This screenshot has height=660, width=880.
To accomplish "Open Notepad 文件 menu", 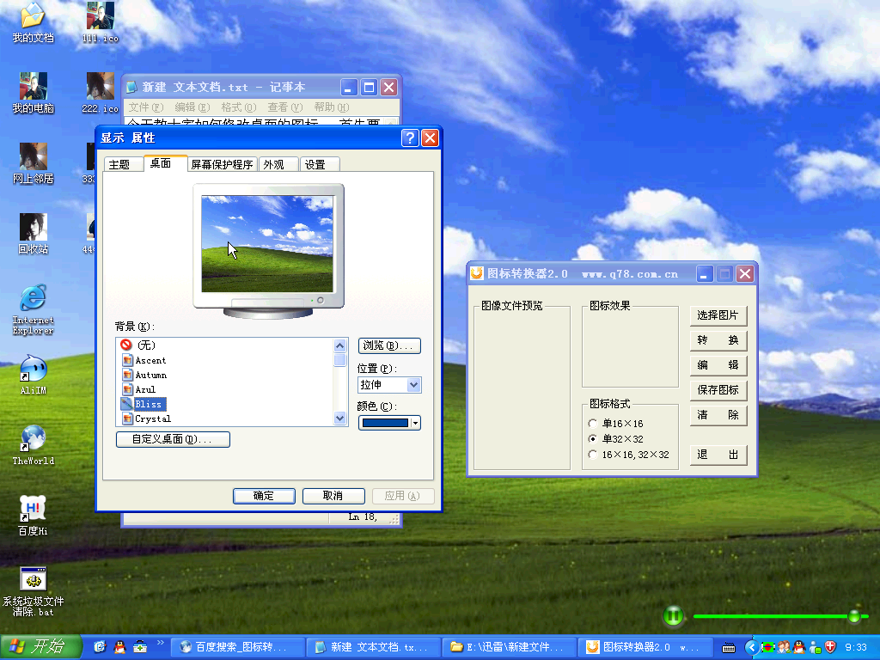I will tap(146, 107).
